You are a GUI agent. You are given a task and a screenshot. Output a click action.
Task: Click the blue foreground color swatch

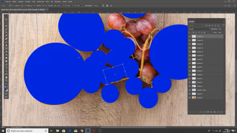pos(6,89)
